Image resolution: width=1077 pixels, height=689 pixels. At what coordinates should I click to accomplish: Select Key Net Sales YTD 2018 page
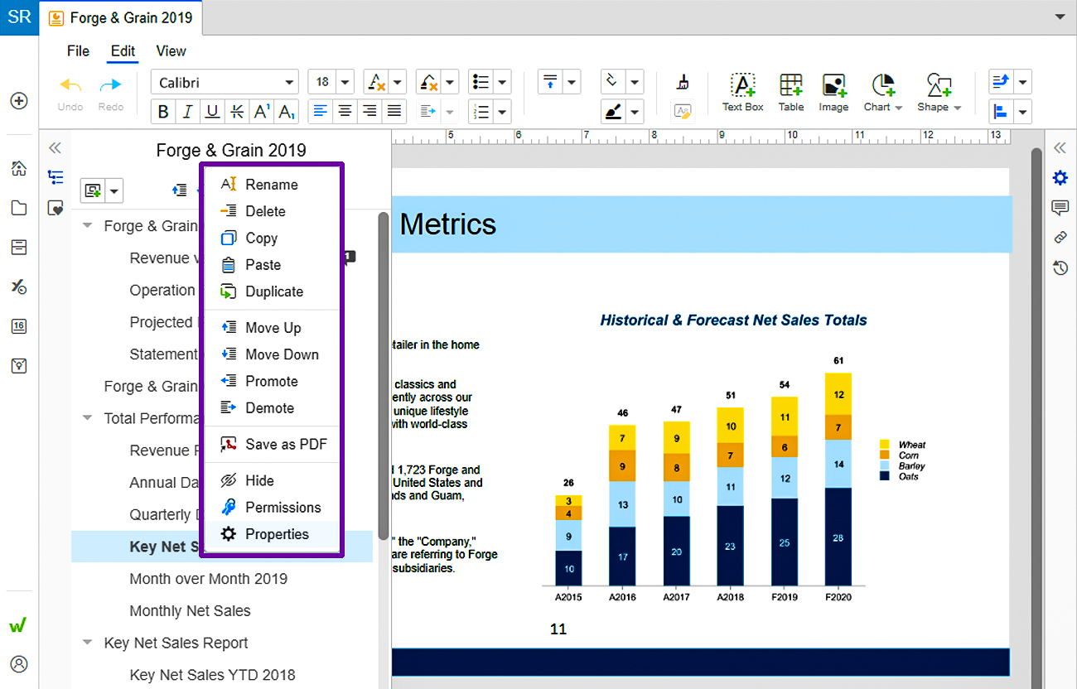[x=212, y=675]
